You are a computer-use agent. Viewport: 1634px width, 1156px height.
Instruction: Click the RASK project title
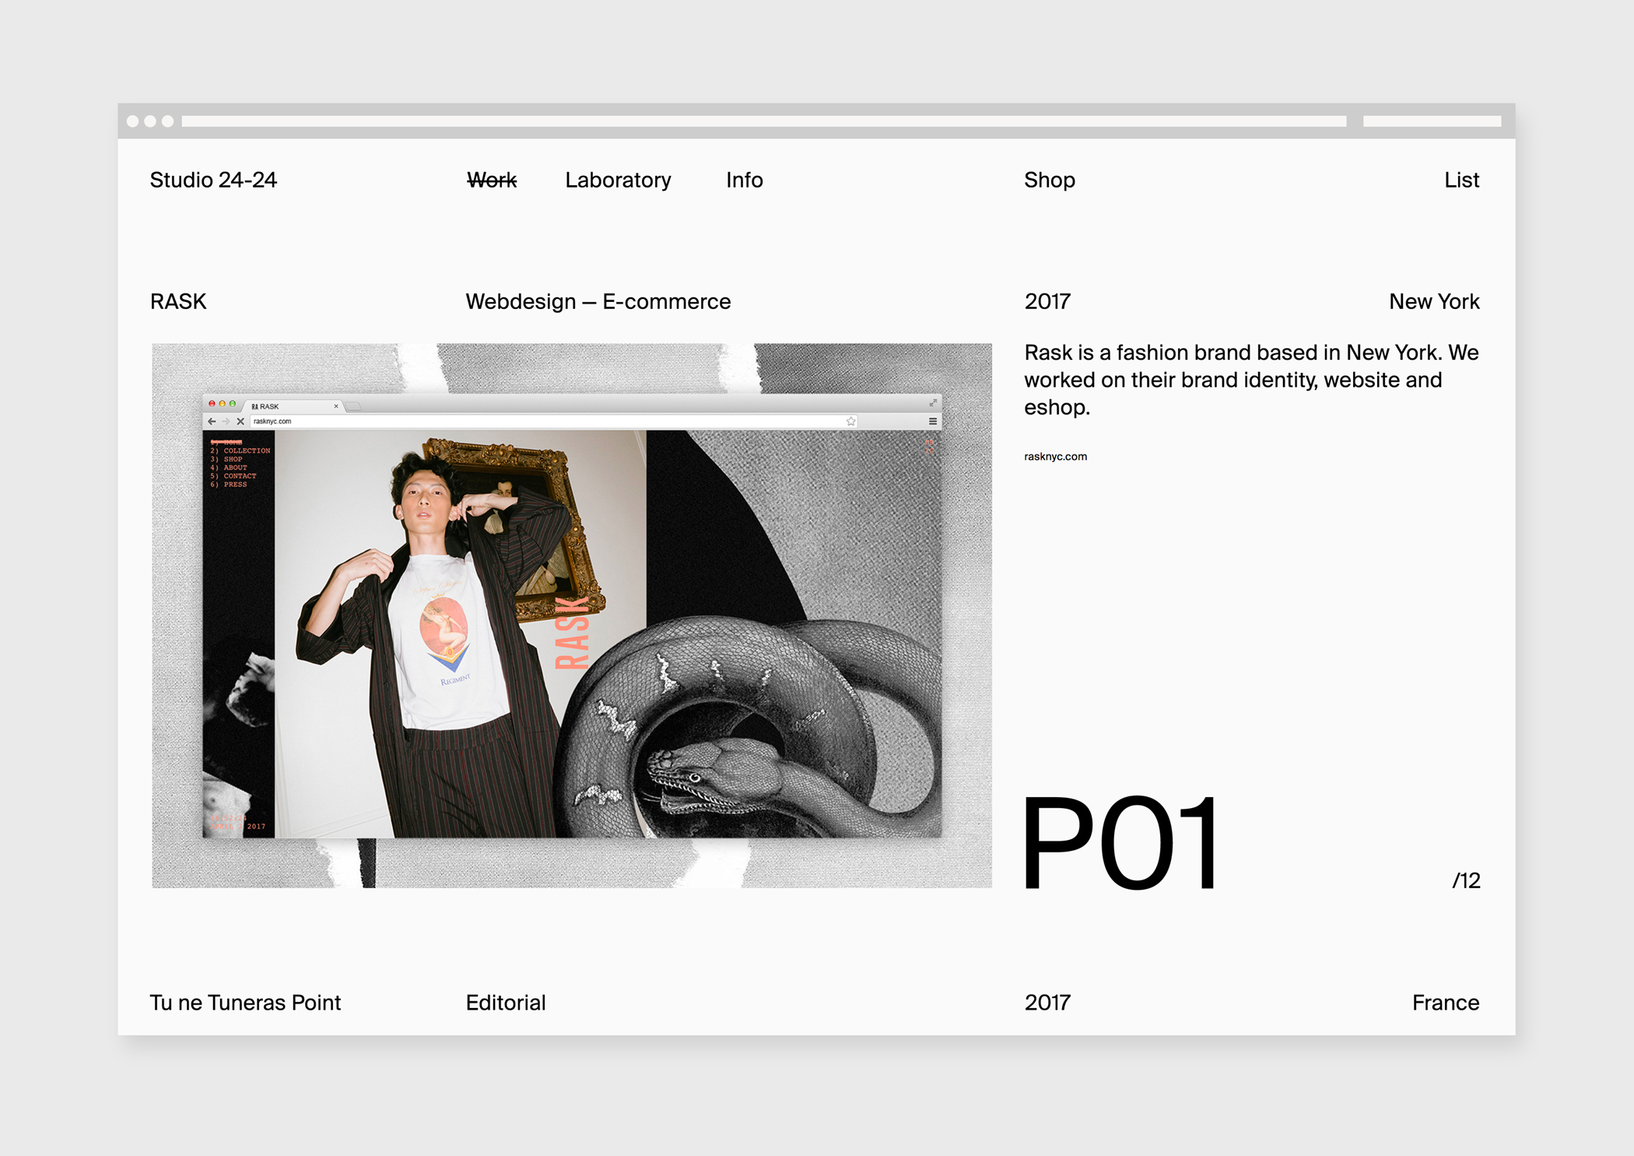click(178, 301)
